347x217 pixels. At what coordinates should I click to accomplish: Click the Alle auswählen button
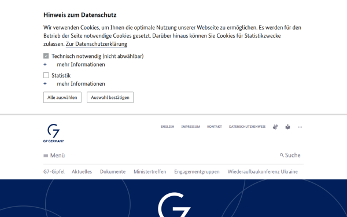pos(62,97)
